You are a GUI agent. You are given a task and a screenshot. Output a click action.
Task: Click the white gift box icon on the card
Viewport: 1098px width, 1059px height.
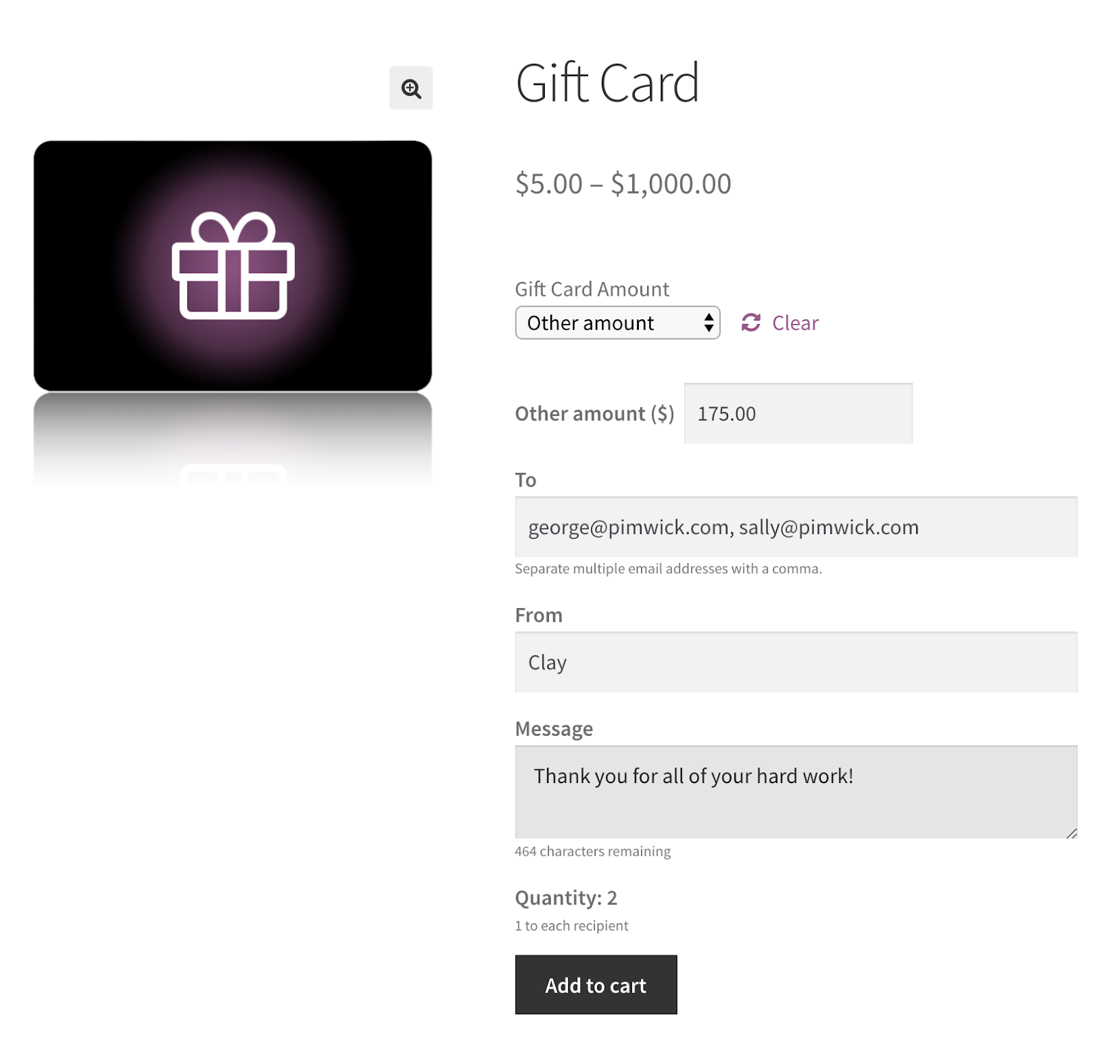pyautogui.click(x=233, y=266)
